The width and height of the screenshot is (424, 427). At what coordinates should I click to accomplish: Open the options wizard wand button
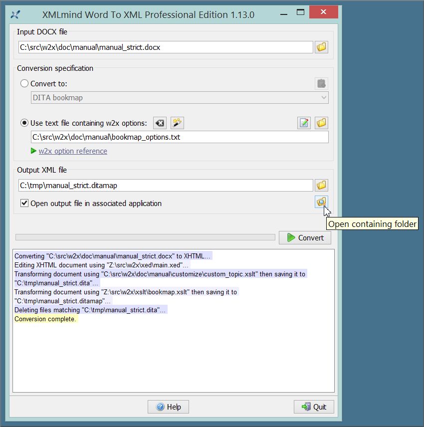click(177, 123)
